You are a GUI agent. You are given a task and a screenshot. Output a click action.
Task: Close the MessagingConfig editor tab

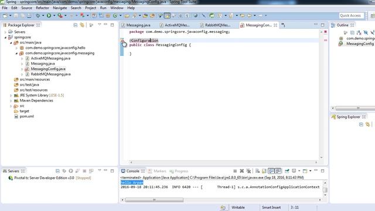click(x=275, y=25)
